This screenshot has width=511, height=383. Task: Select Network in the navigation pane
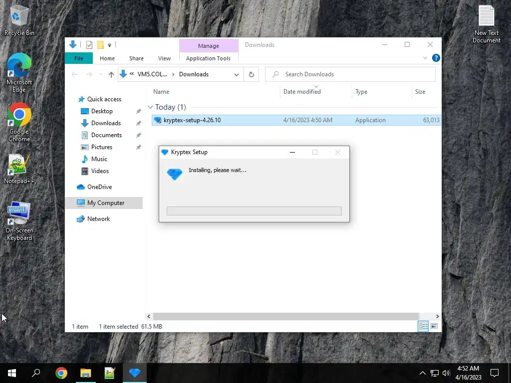98,219
